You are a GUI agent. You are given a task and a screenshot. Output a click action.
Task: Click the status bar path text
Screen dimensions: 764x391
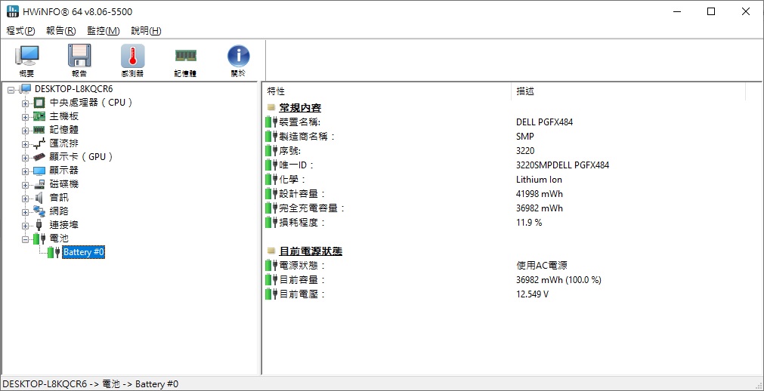pos(91,383)
